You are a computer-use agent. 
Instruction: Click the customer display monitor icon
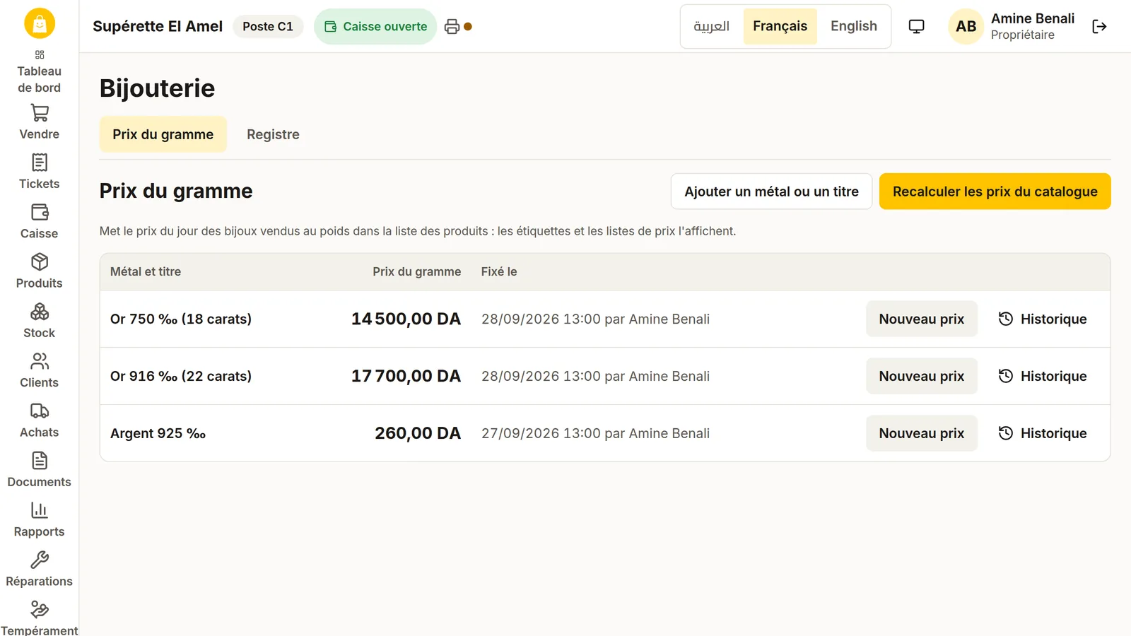pos(916,27)
